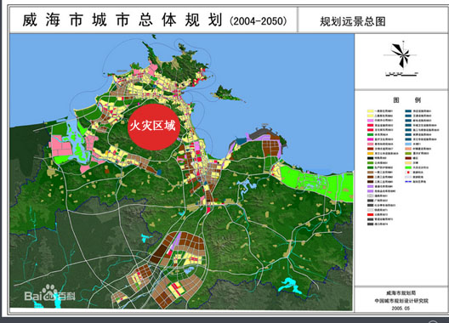This screenshot has width=449, height=323.
Task: Click the scale bar under the compass
Action: [401, 74]
